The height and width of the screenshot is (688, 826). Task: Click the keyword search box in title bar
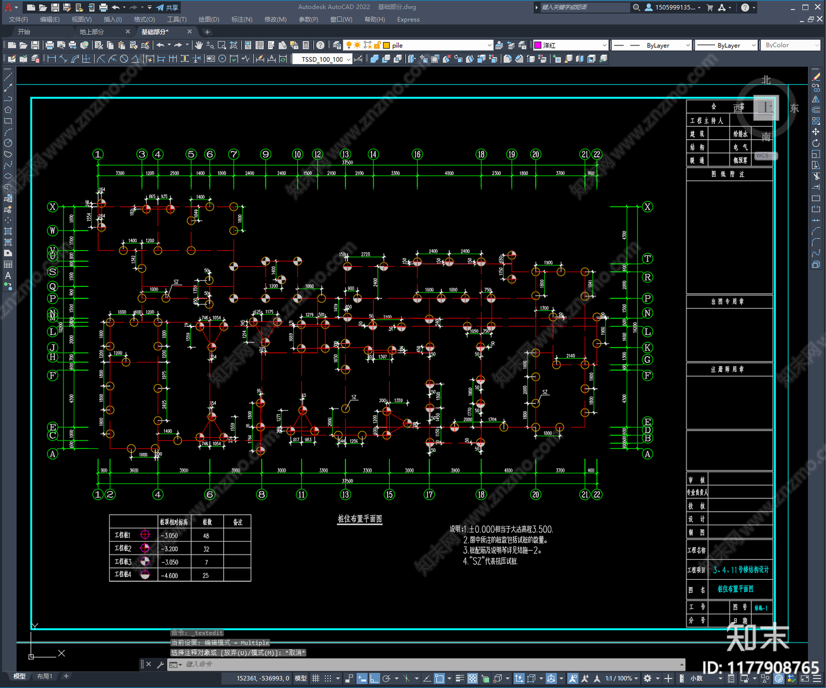584,7
